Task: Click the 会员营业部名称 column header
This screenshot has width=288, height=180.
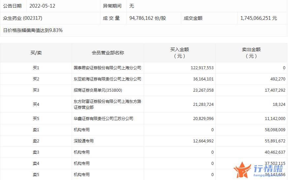Action: pyautogui.click(x=108, y=53)
